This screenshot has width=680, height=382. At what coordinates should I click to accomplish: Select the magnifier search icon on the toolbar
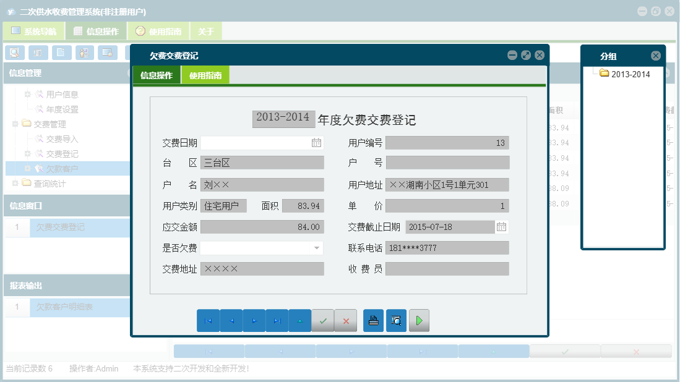14,53
